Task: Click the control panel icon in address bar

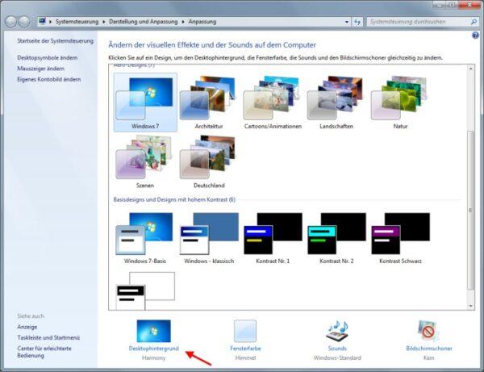Action: 42,21
